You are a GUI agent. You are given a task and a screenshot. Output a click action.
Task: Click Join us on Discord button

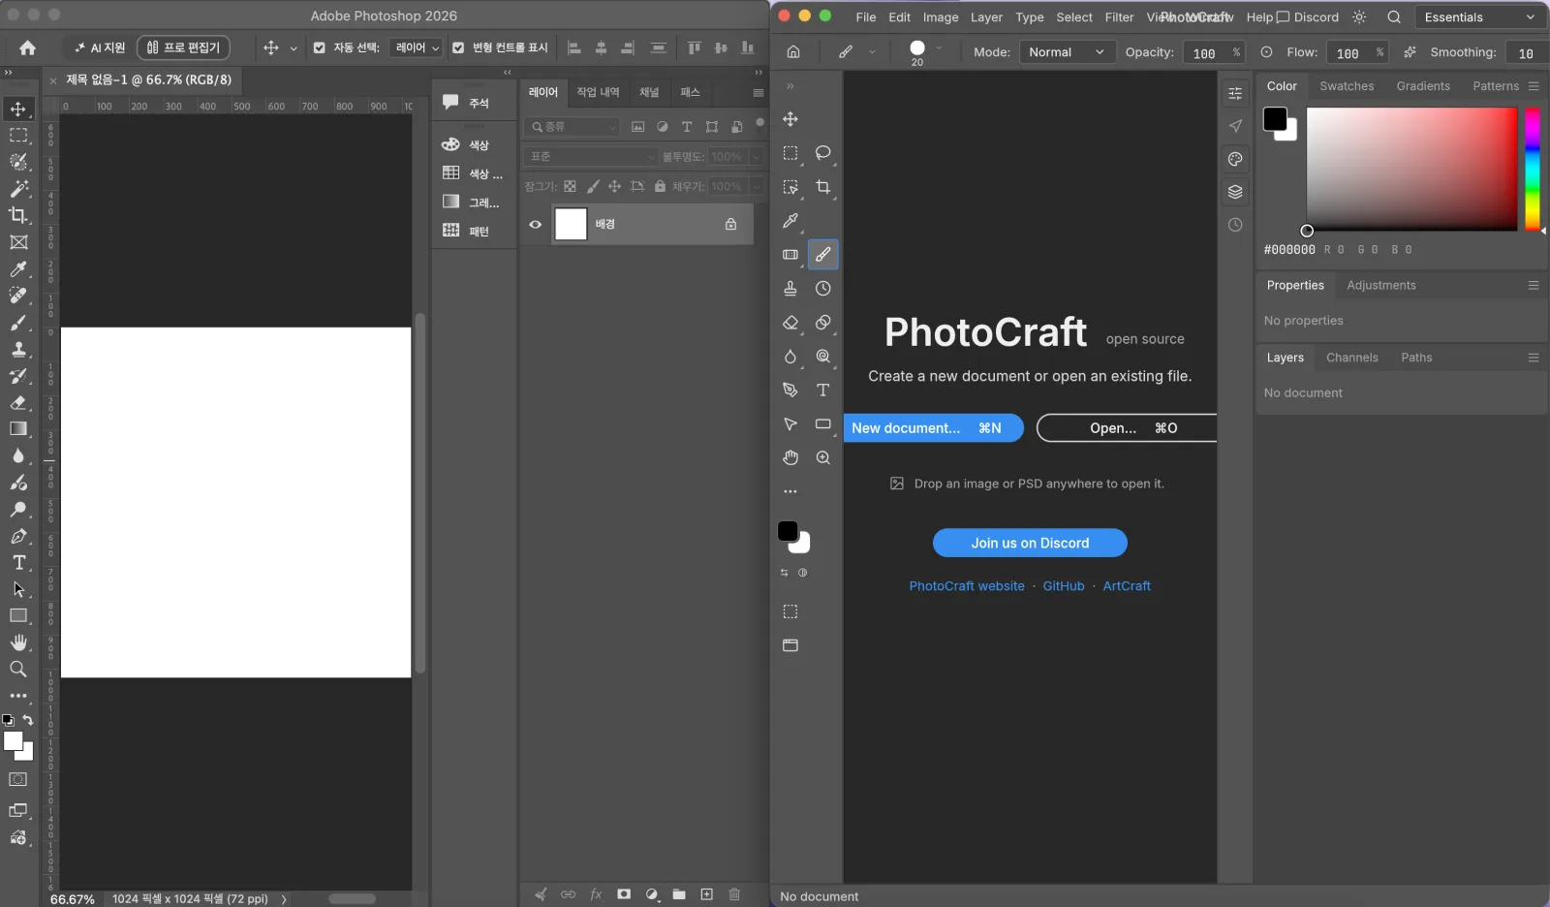[x=1030, y=544]
